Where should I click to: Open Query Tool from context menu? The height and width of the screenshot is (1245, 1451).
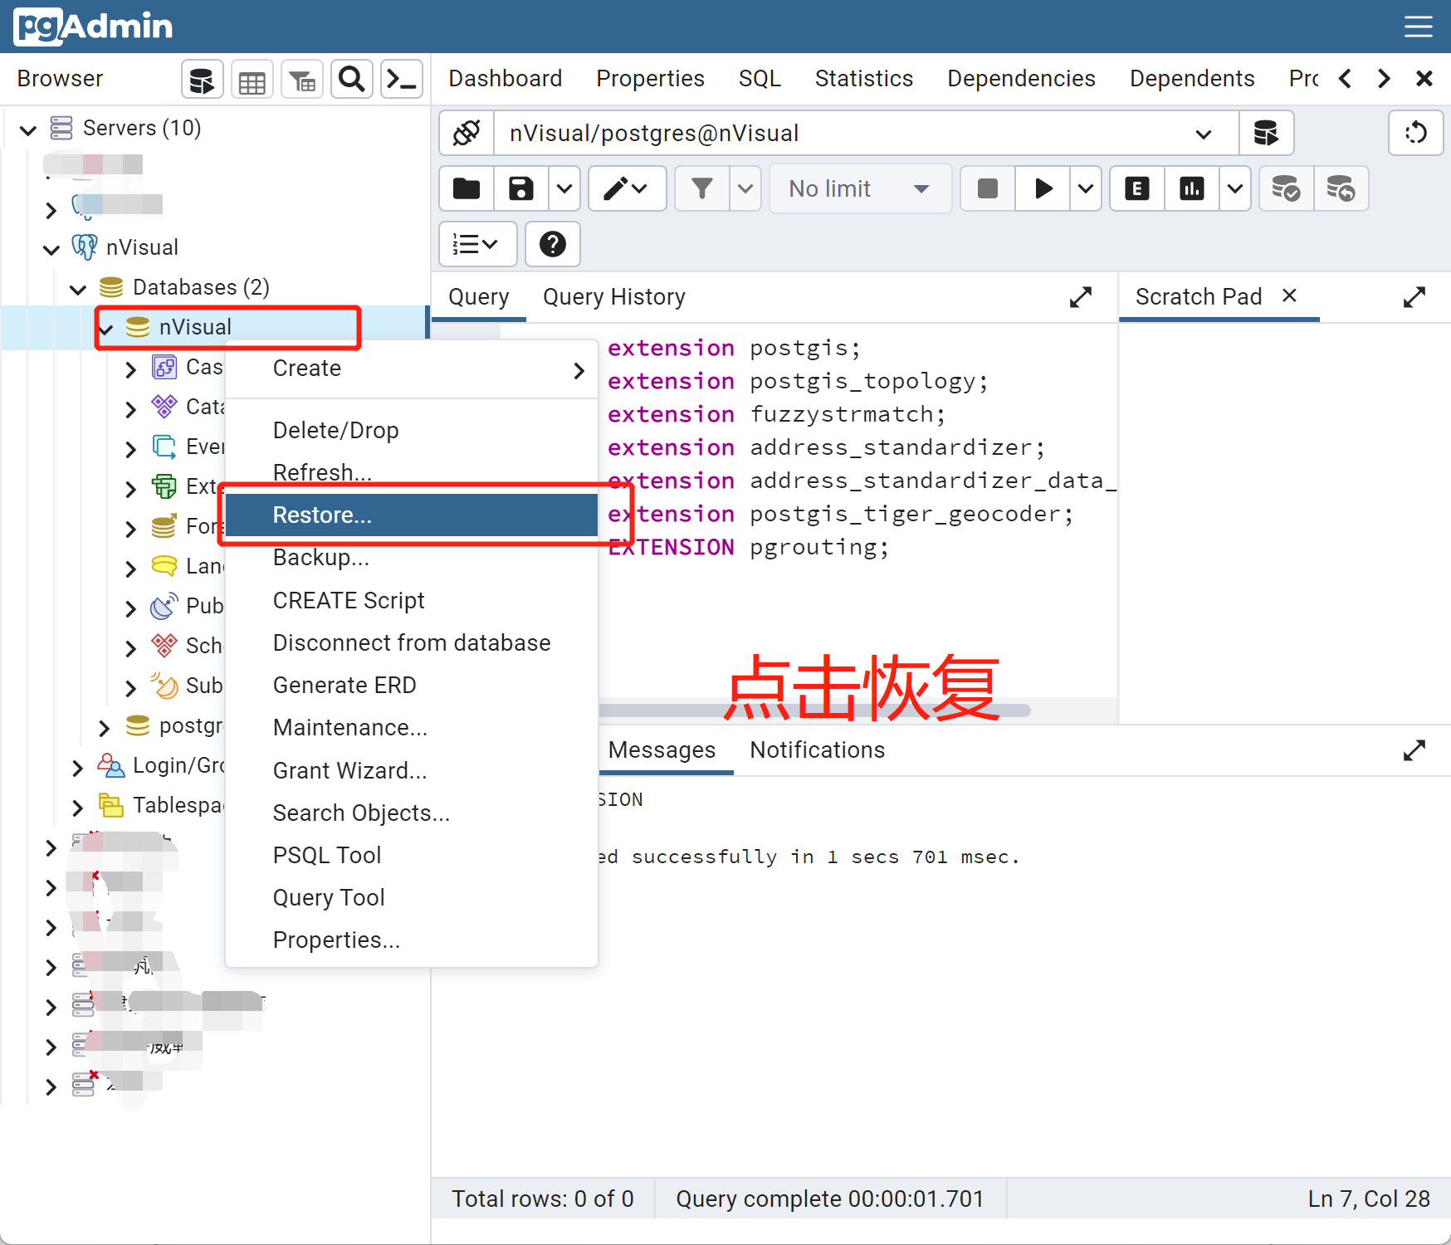pos(412,897)
